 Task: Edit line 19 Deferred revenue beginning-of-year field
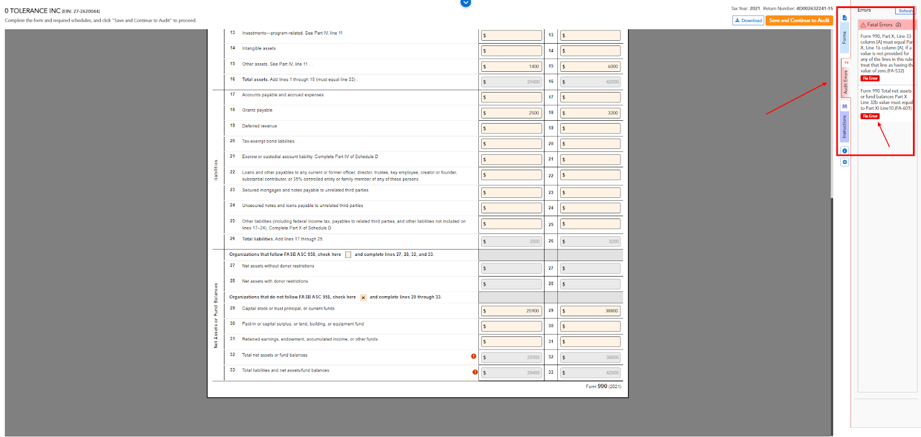511,129
